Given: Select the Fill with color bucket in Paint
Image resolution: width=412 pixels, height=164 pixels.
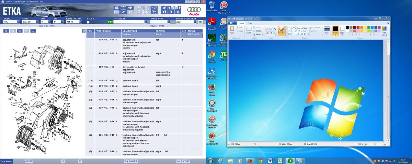Looking at the screenshot, I should pyautogui.click(x=271, y=29).
